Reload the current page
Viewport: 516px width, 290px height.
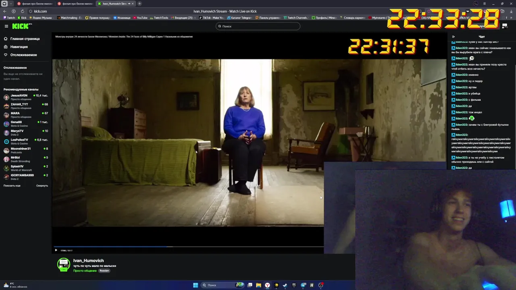point(22,11)
